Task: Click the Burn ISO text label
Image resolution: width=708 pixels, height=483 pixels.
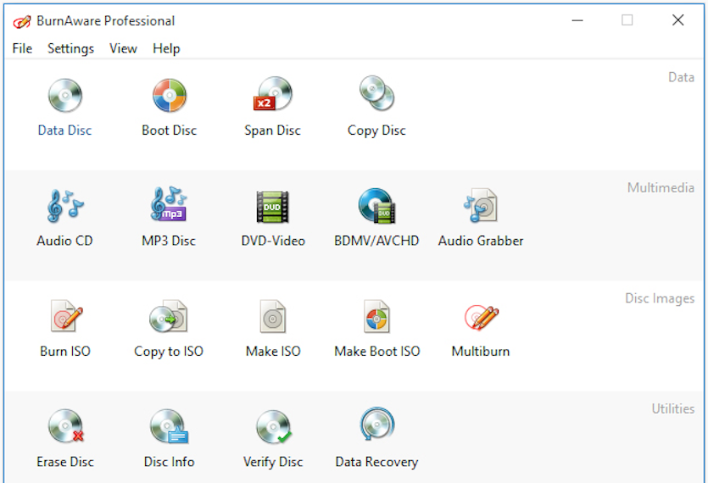Action: coord(65,352)
